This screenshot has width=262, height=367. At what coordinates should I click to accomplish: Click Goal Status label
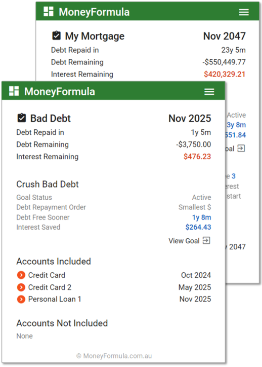coord(34,197)
